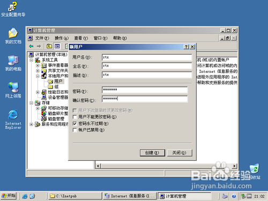268x201 pixels.
Task: Click the horizontal scrollbar right arrow
Action: pyautogui.click(x=234, y=166)
